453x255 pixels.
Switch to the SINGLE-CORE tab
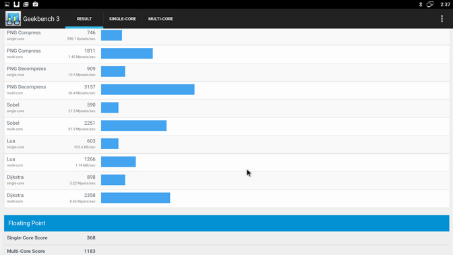pos(123,19)
